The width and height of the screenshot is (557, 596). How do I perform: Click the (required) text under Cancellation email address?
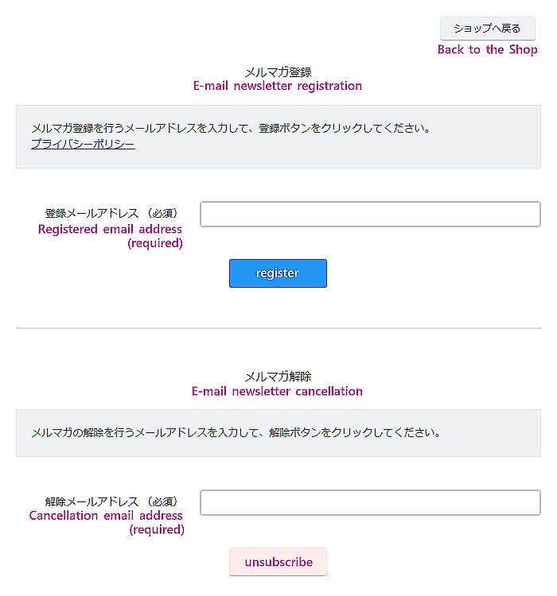click(x=157, y=529)
